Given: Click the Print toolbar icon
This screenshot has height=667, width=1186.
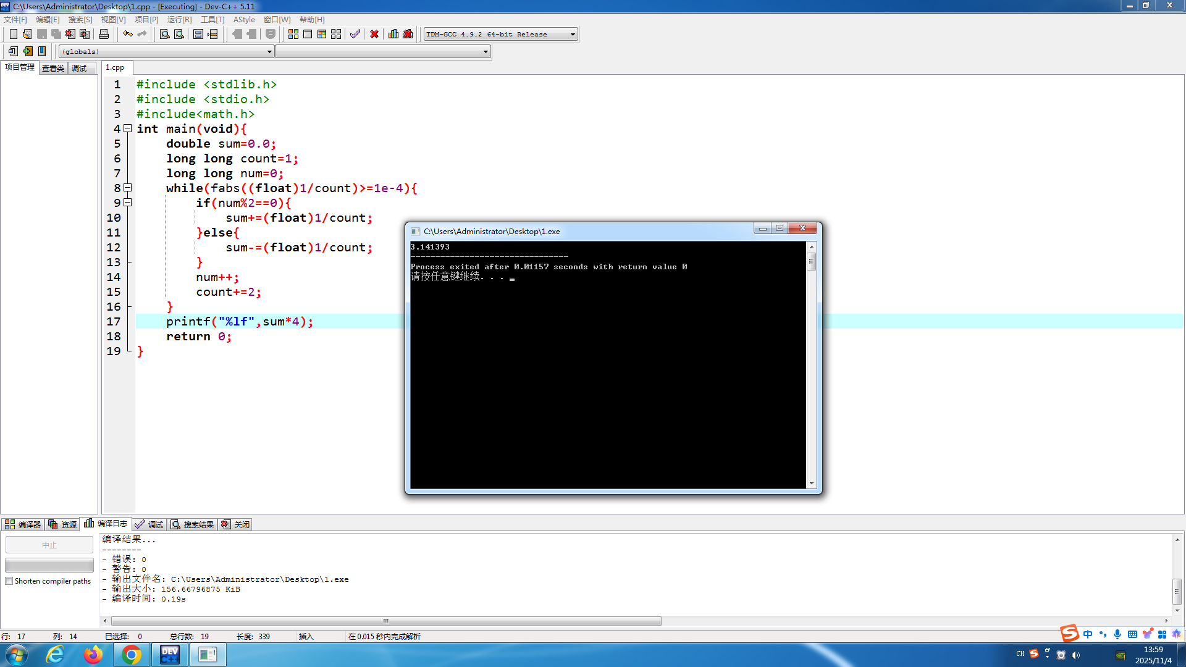Looking at the screenshot, I should (x=104, y=34).
